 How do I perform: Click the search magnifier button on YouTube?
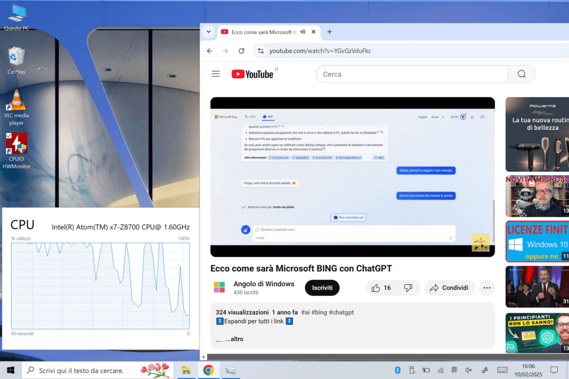tap(521, 74)
